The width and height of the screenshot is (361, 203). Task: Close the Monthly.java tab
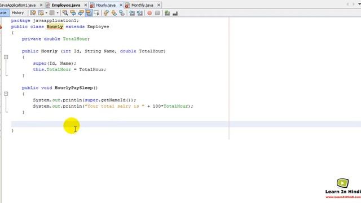pos(159,5)
